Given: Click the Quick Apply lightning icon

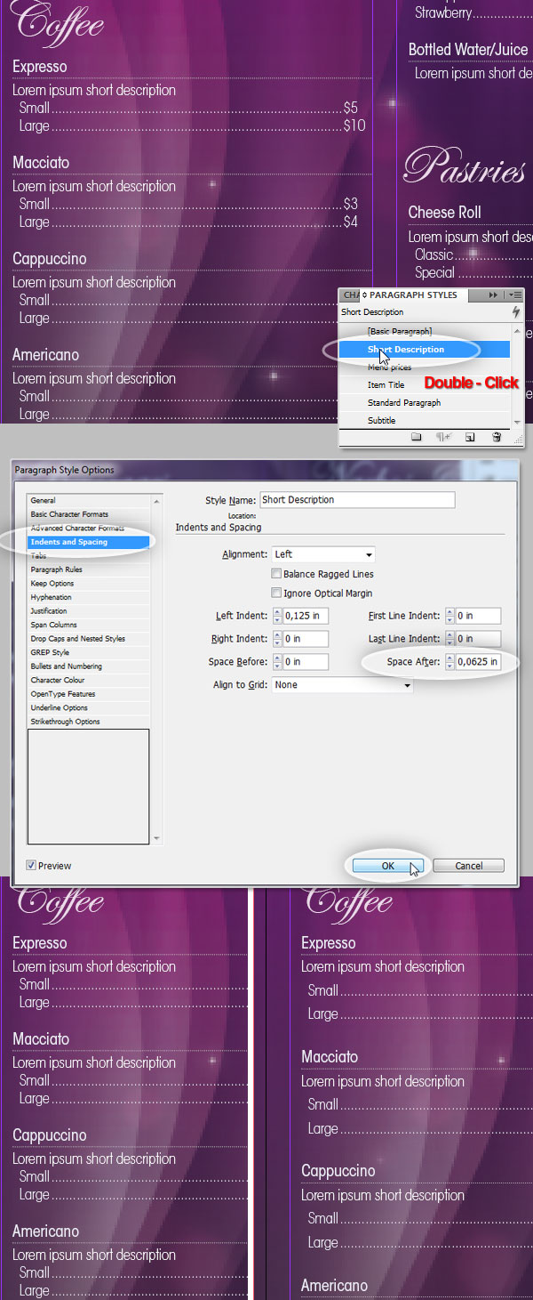Looking at the screenshot, I should 516,312.
